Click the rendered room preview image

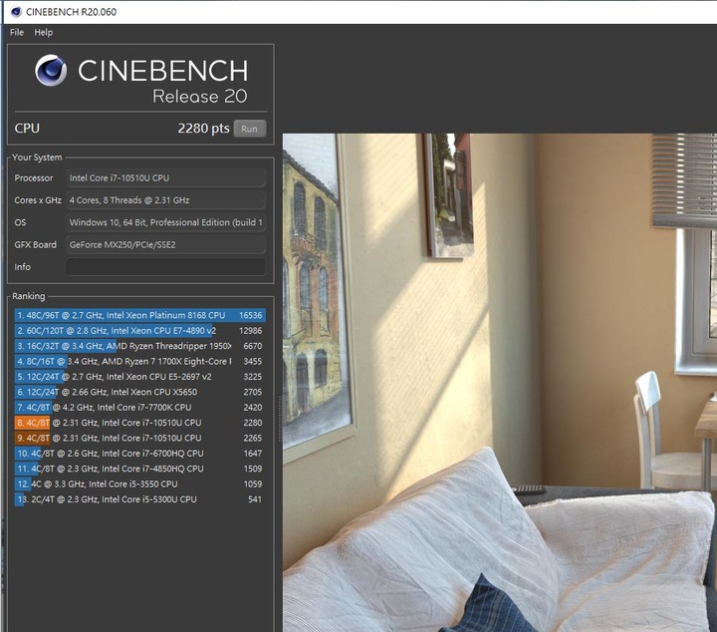[499, 383]
